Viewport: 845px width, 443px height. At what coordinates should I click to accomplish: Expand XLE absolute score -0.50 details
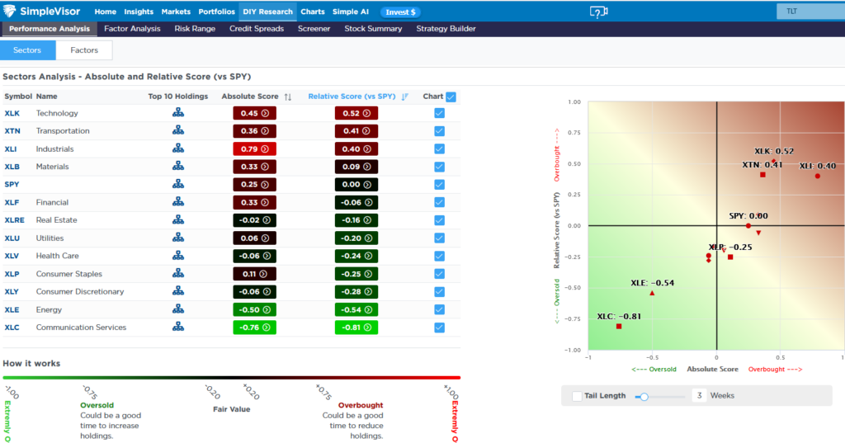coord(254,309)
